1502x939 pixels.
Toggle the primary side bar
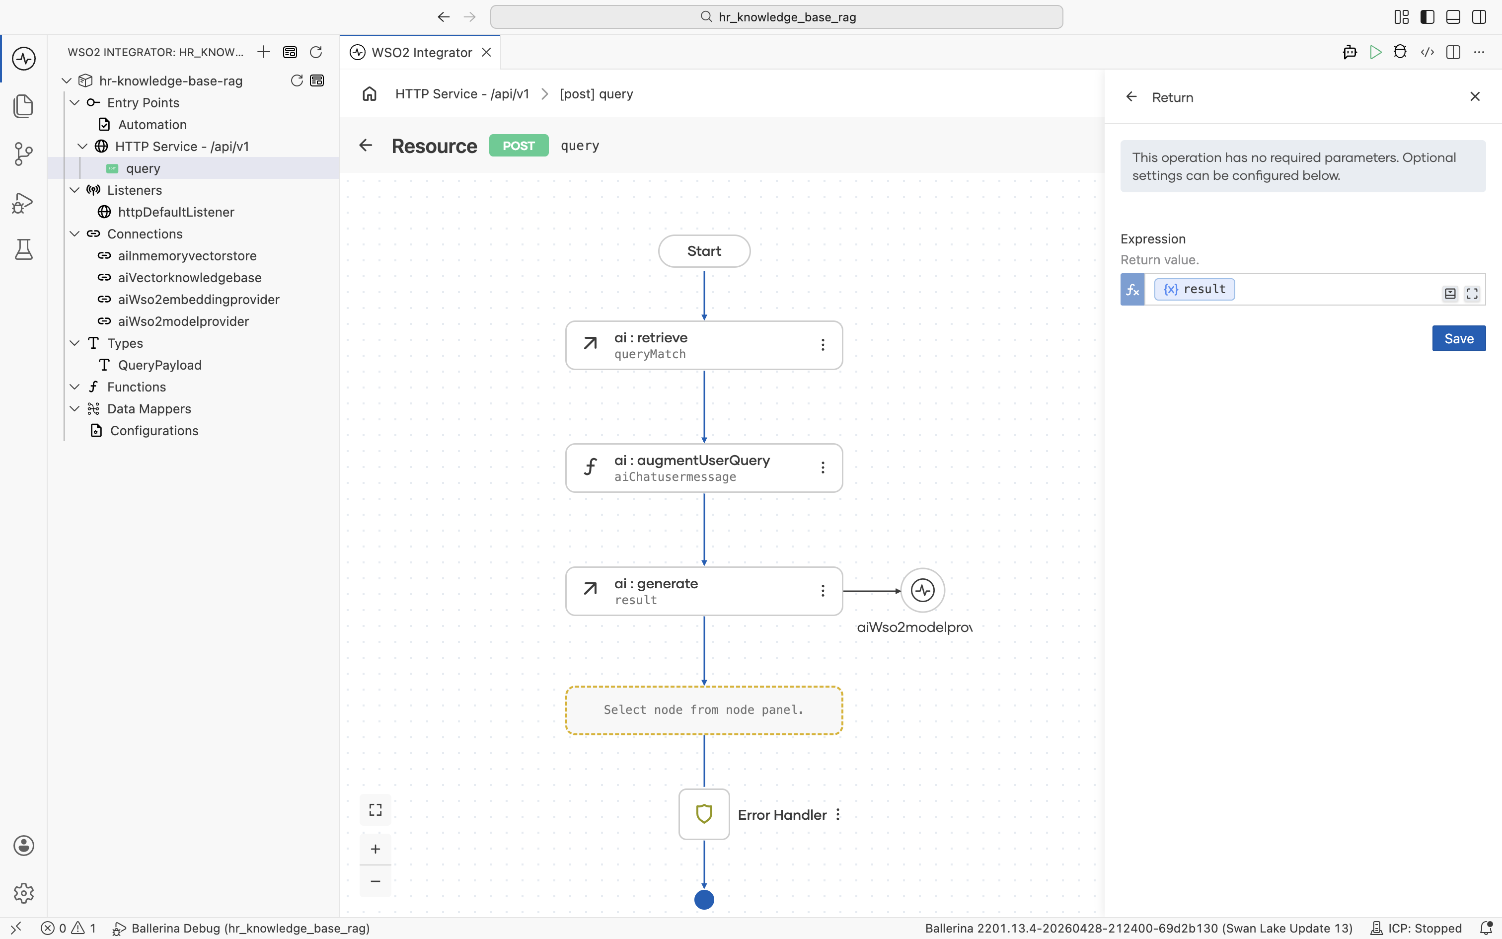point(1427,17)
